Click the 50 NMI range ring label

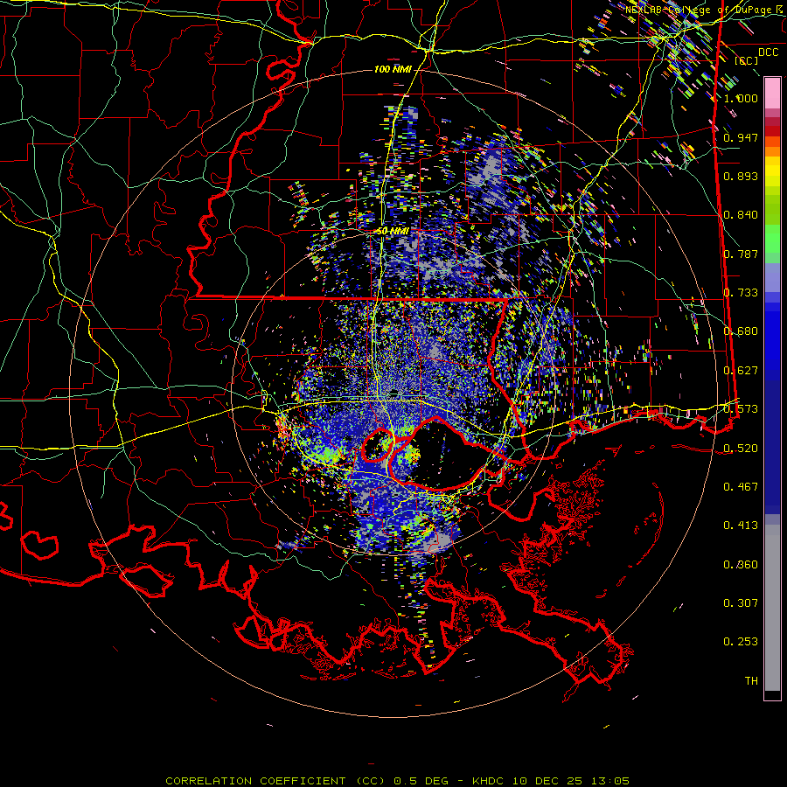click(x=393, y=232)
